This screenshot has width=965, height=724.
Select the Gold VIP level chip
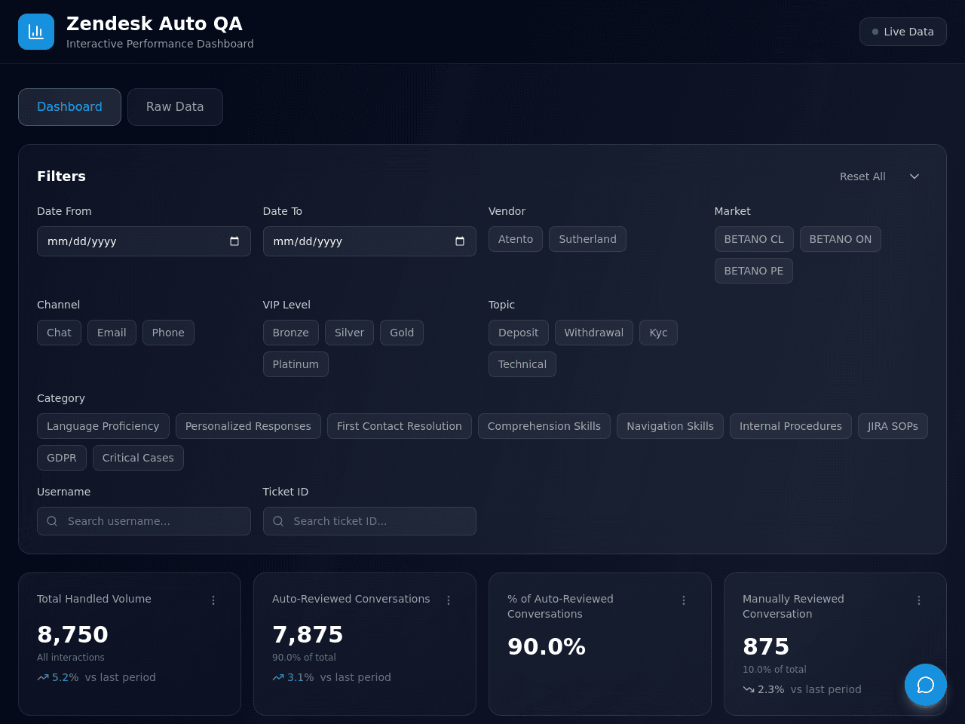pyautogui.click(x=402, y=333)
